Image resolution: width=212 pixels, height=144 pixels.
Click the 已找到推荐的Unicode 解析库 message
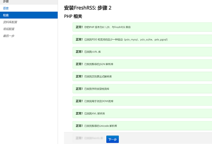tap(142, 126)
